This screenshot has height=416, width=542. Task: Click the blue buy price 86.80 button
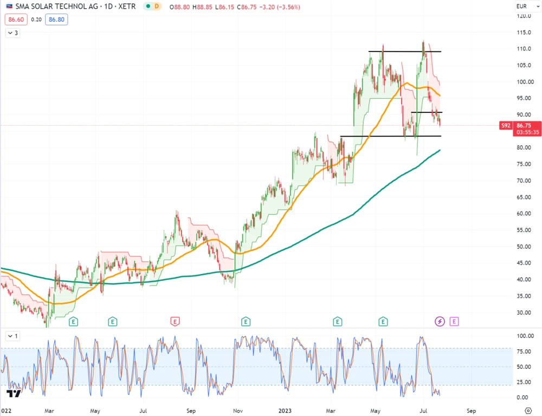[55, 20]
